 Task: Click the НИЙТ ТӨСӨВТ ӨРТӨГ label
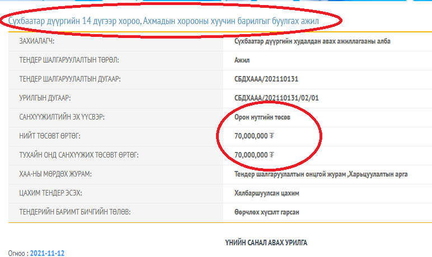53,136
